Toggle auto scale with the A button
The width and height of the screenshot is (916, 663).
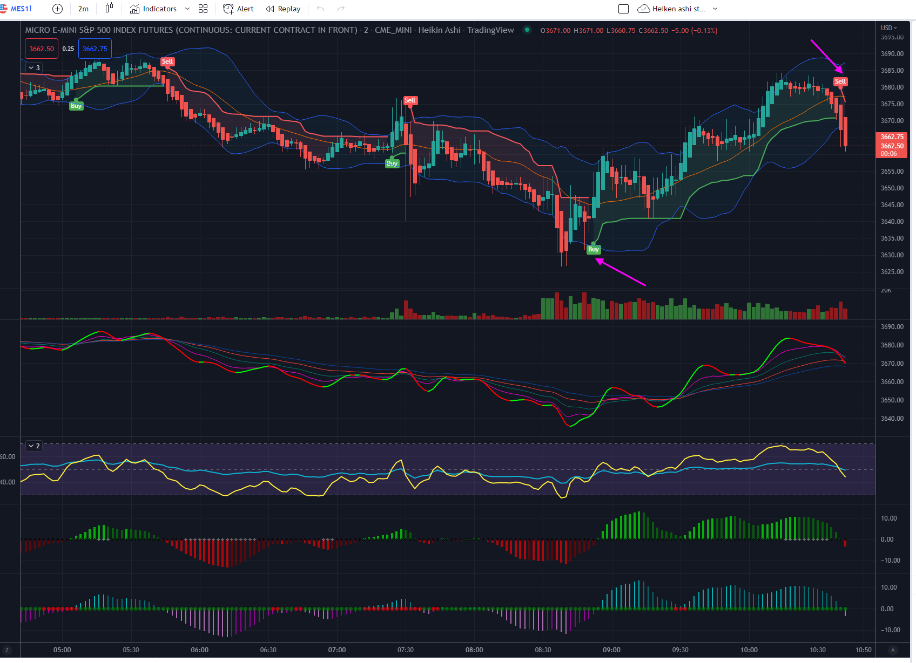click(893, 650)
